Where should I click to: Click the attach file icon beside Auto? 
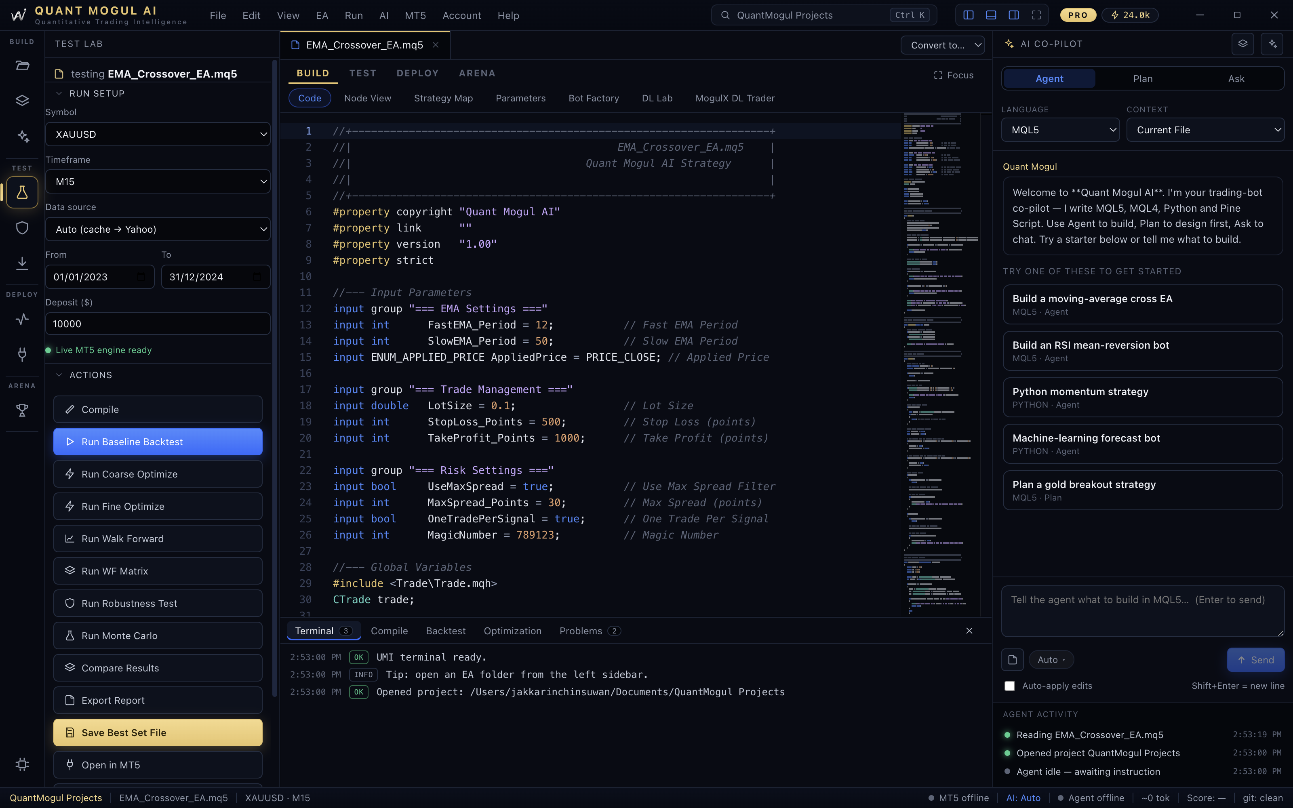pos(1012,659)
